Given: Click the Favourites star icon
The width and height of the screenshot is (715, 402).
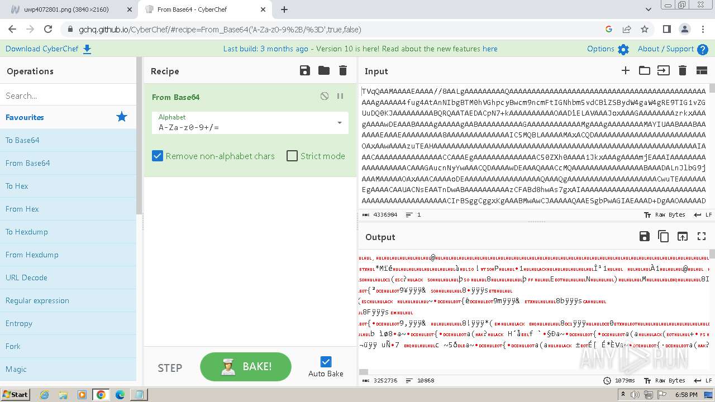Looking at the screenshot, I should pyautogui.click(x=122, y=117).
